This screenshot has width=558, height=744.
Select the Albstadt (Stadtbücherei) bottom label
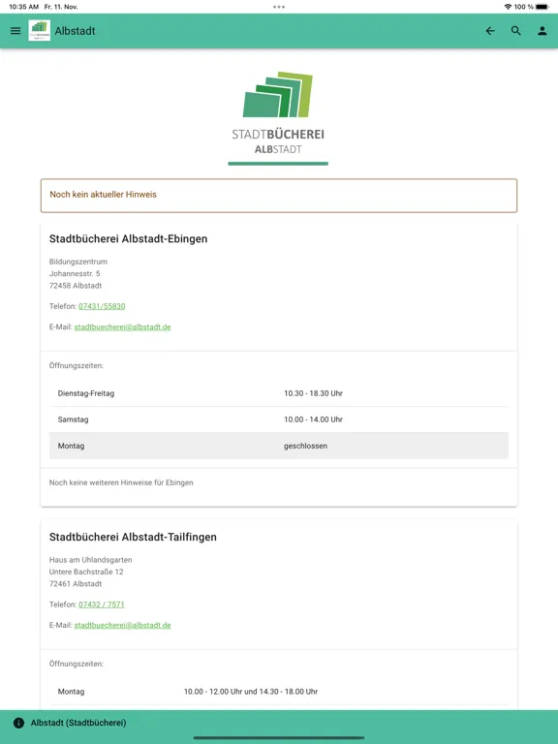[x=78, y=723]
